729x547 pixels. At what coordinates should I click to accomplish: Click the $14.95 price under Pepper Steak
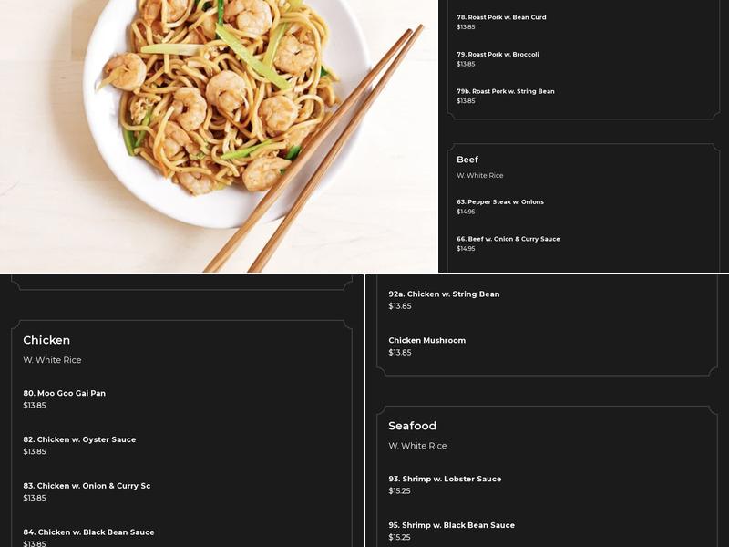466,212
